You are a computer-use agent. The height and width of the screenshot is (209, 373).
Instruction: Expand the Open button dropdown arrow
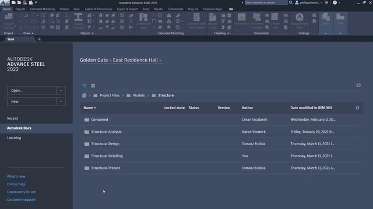point(61,91)
